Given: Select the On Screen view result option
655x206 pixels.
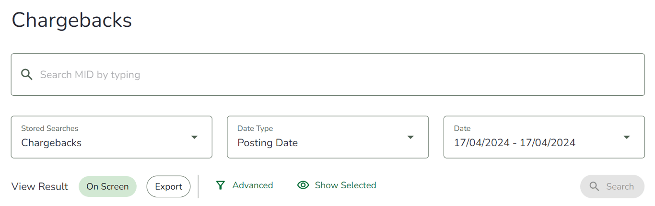Looking at the screenshot, I should [x=107, y=186].
